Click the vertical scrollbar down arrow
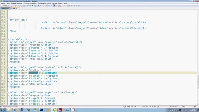 [x=198, y=104]
